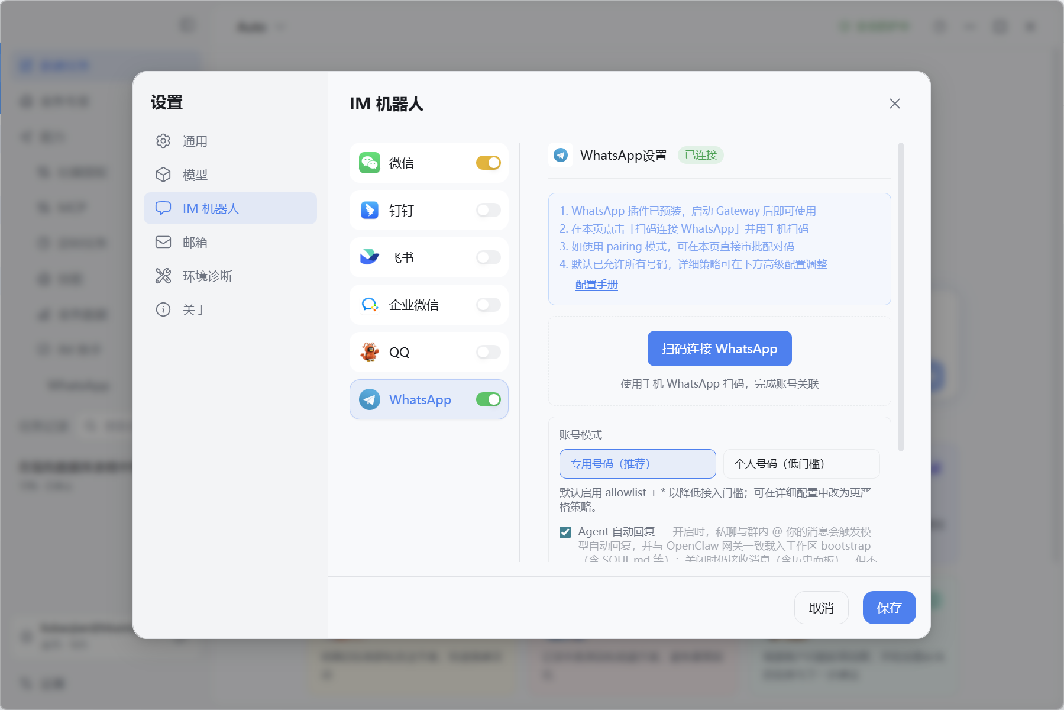Open the 环境诊断 settings section
This screenshot has width=1064, height=710.
[x=230, y=276]
